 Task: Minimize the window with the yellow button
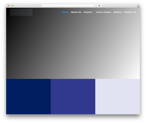point(11,6)
